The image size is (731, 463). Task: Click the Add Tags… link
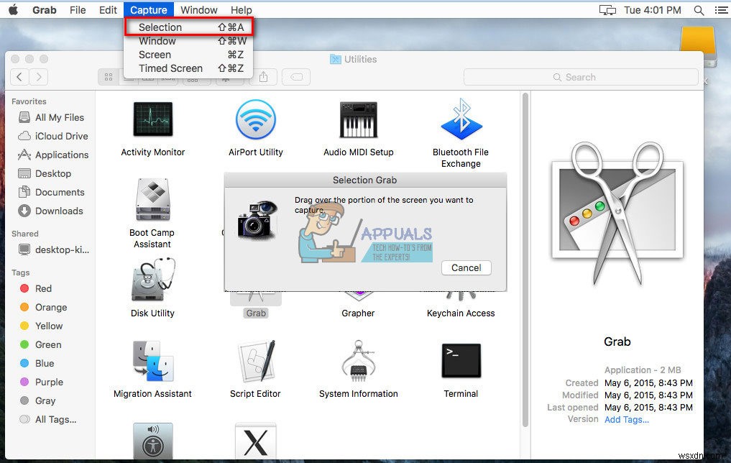coord(626,419)
